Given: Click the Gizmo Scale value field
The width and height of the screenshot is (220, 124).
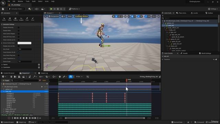Looking at the screenshot, I should pos(24,62).
